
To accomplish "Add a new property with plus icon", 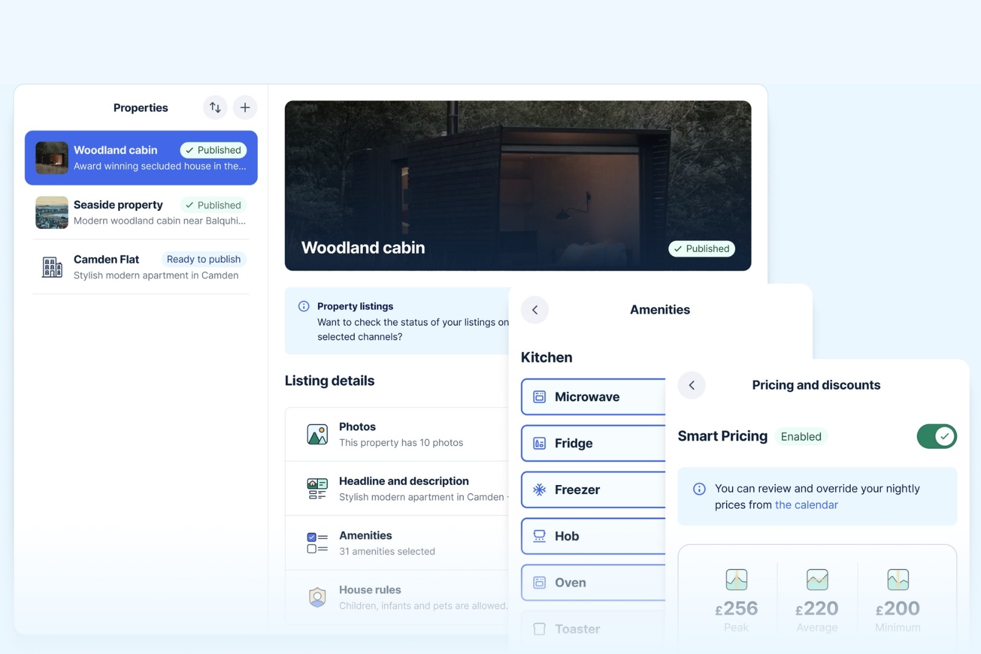I will 245,108.
